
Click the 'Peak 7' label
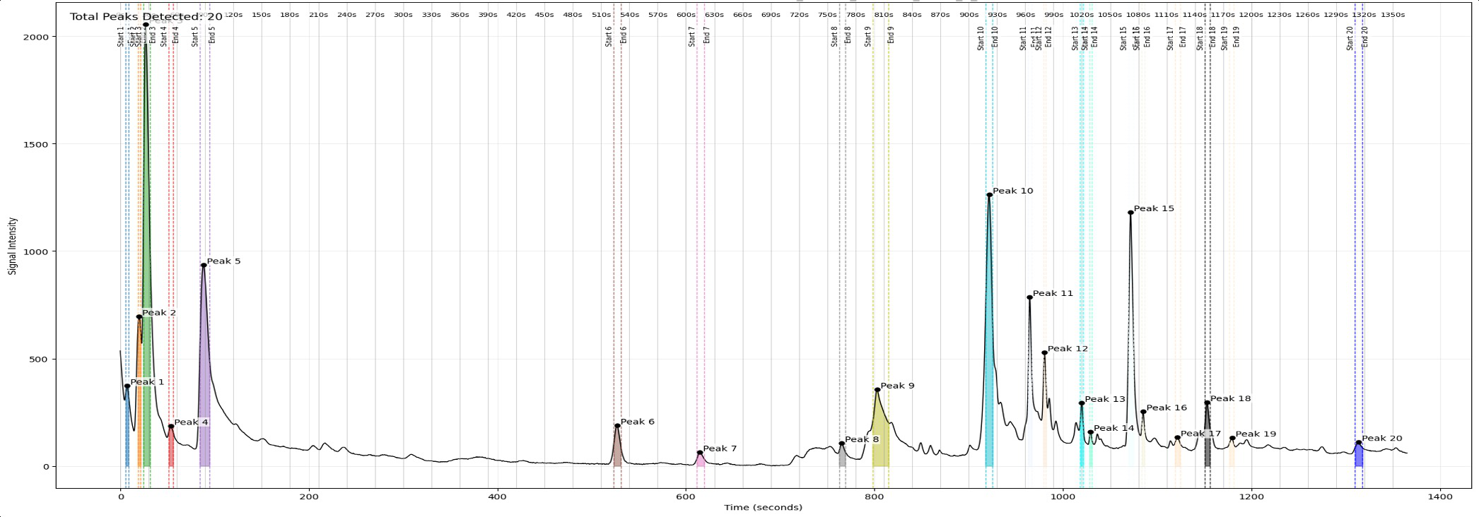[x=720, y=448]
